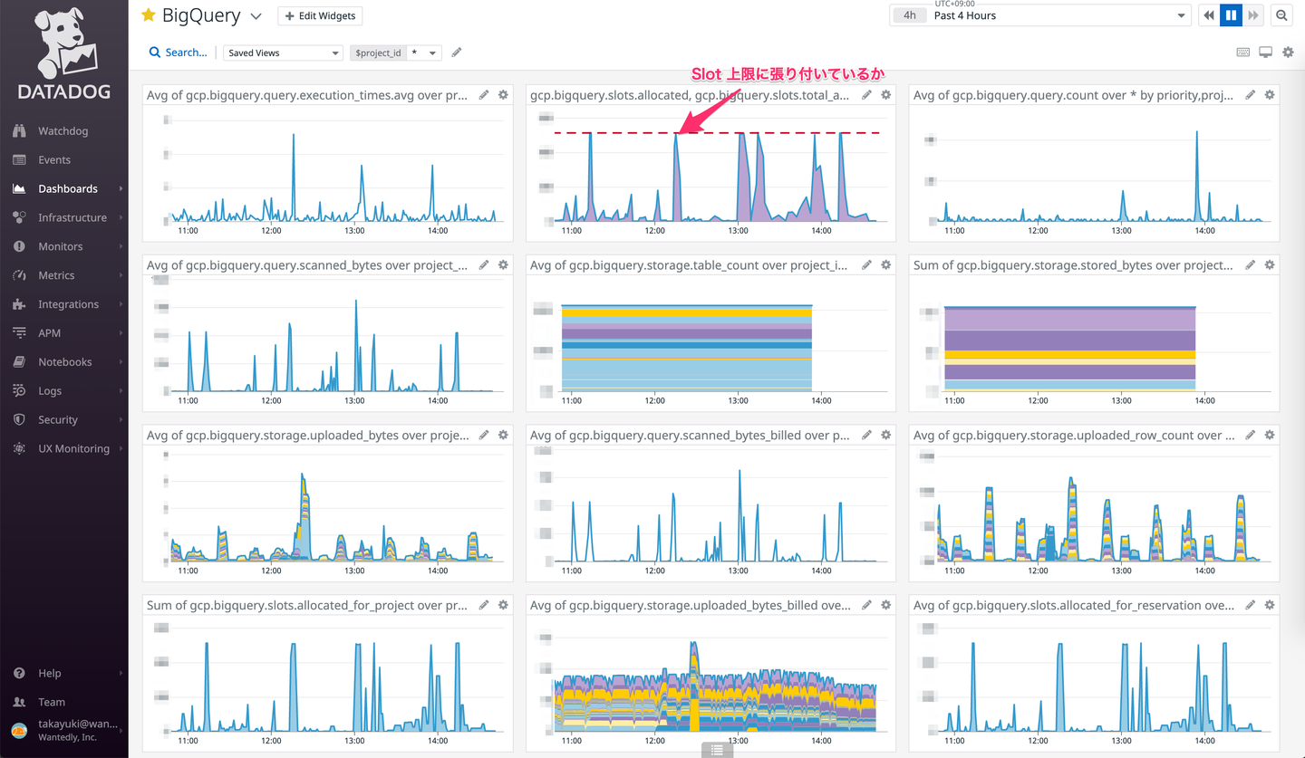Expand the Integrations submenu arrow
This screenshot has height=758, width=1305.
[x=121, y=305]
